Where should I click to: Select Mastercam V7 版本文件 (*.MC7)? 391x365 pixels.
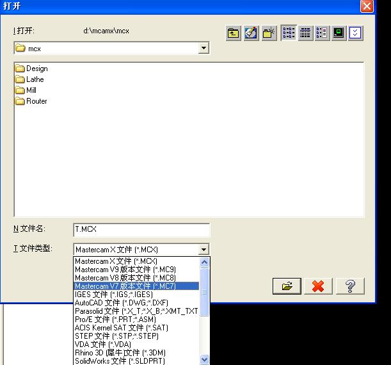[x=136, y=286]
